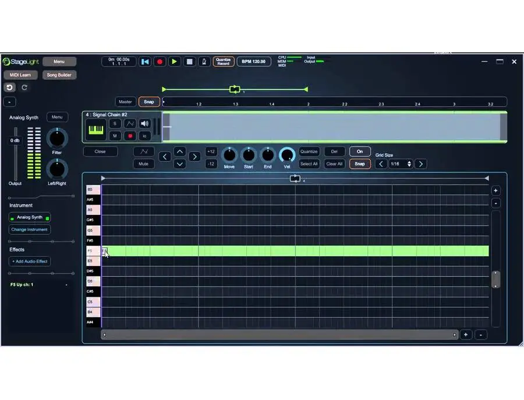Turn off the On toggle near Grid Size

pyautogui.click(x=359, y=151)
